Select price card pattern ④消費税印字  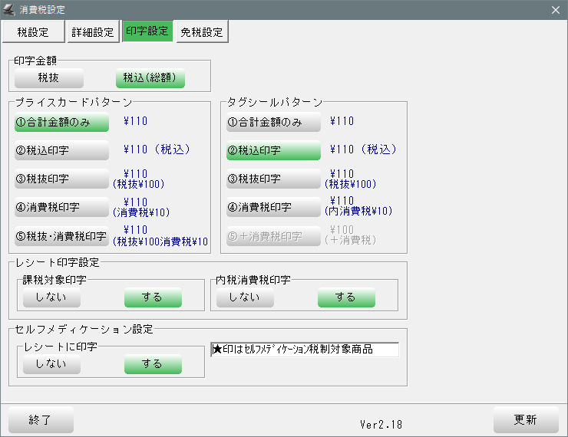[61, 207]
